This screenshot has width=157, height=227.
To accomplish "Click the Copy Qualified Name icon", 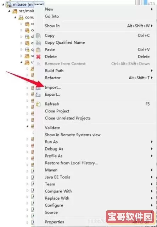I will [x=38, y=43].
